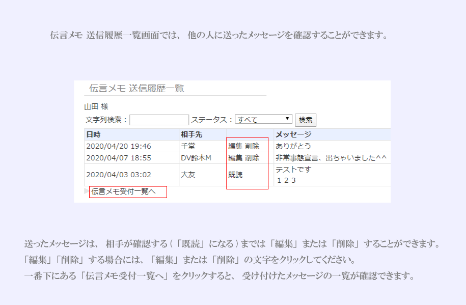
Task: Select the date 2020/04/07 18:55
Action: 119,158
